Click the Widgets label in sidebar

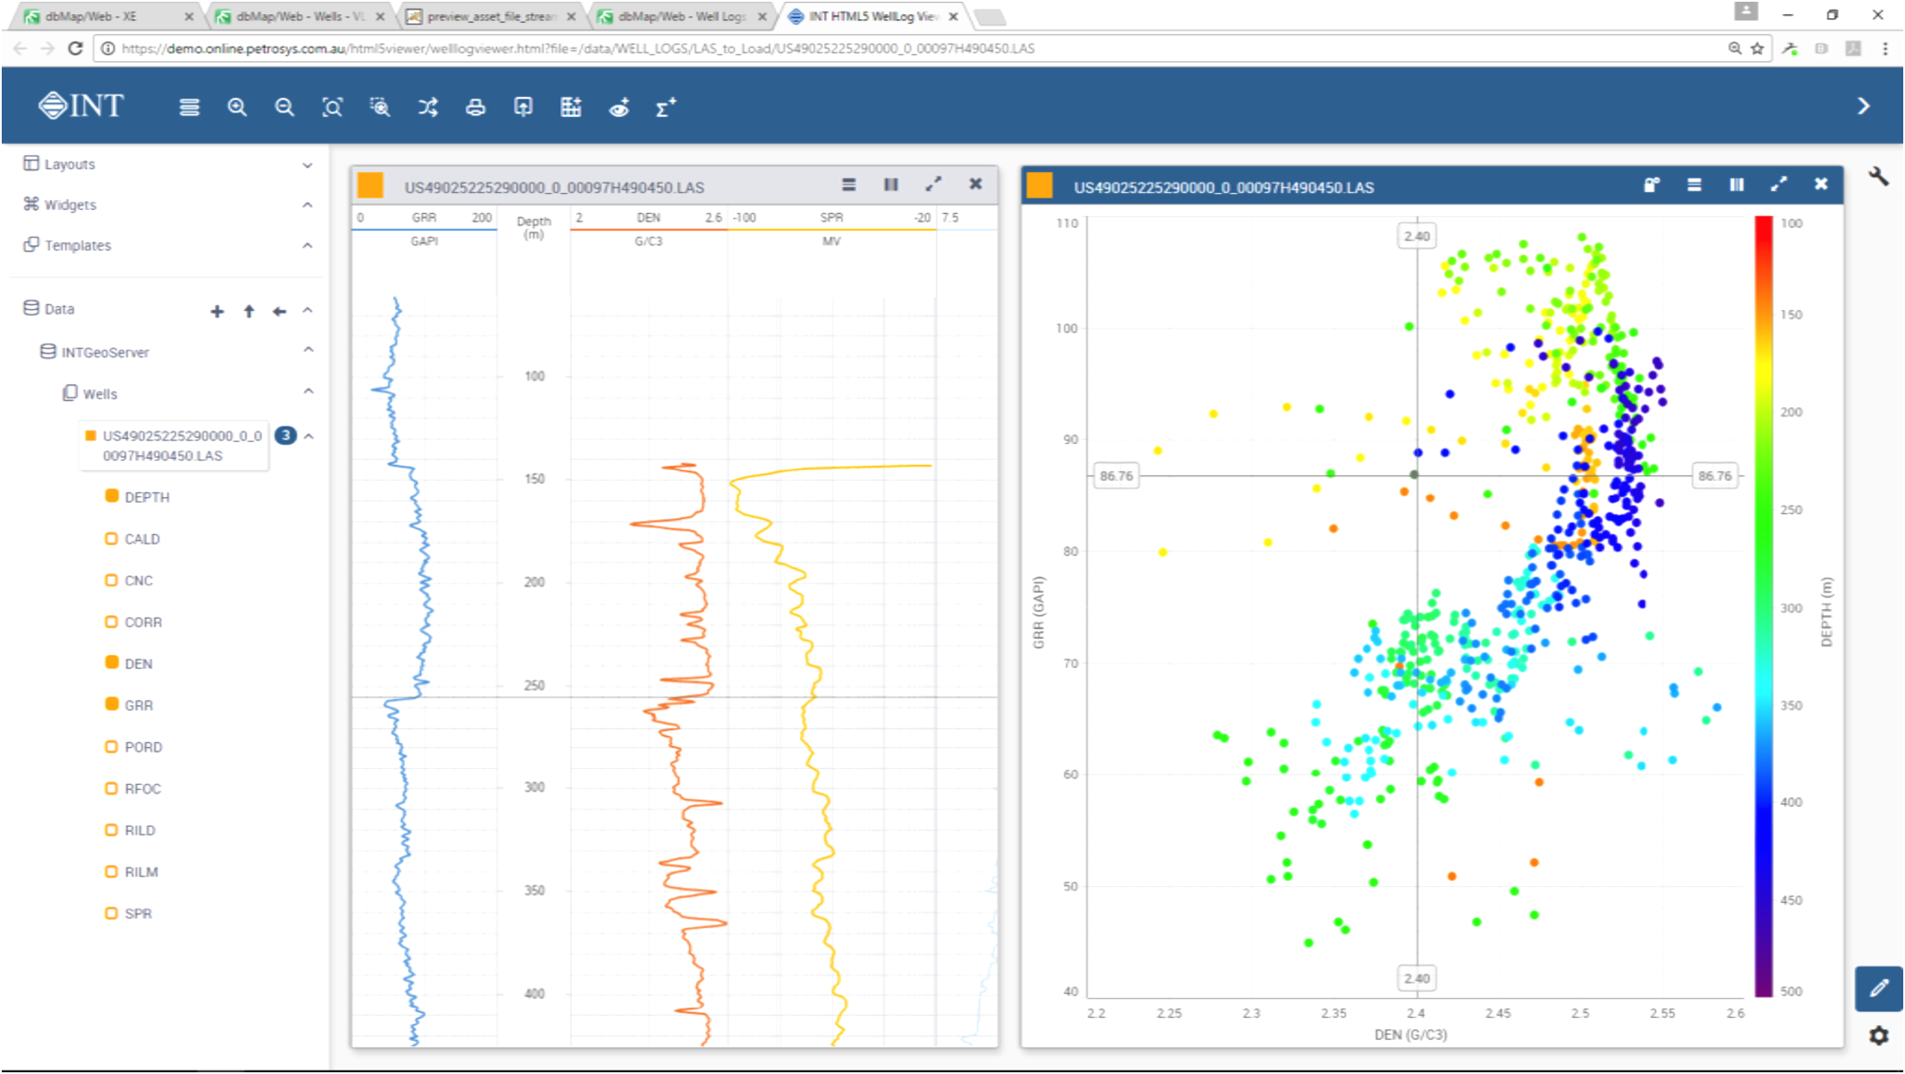click(x=70, y=204)
